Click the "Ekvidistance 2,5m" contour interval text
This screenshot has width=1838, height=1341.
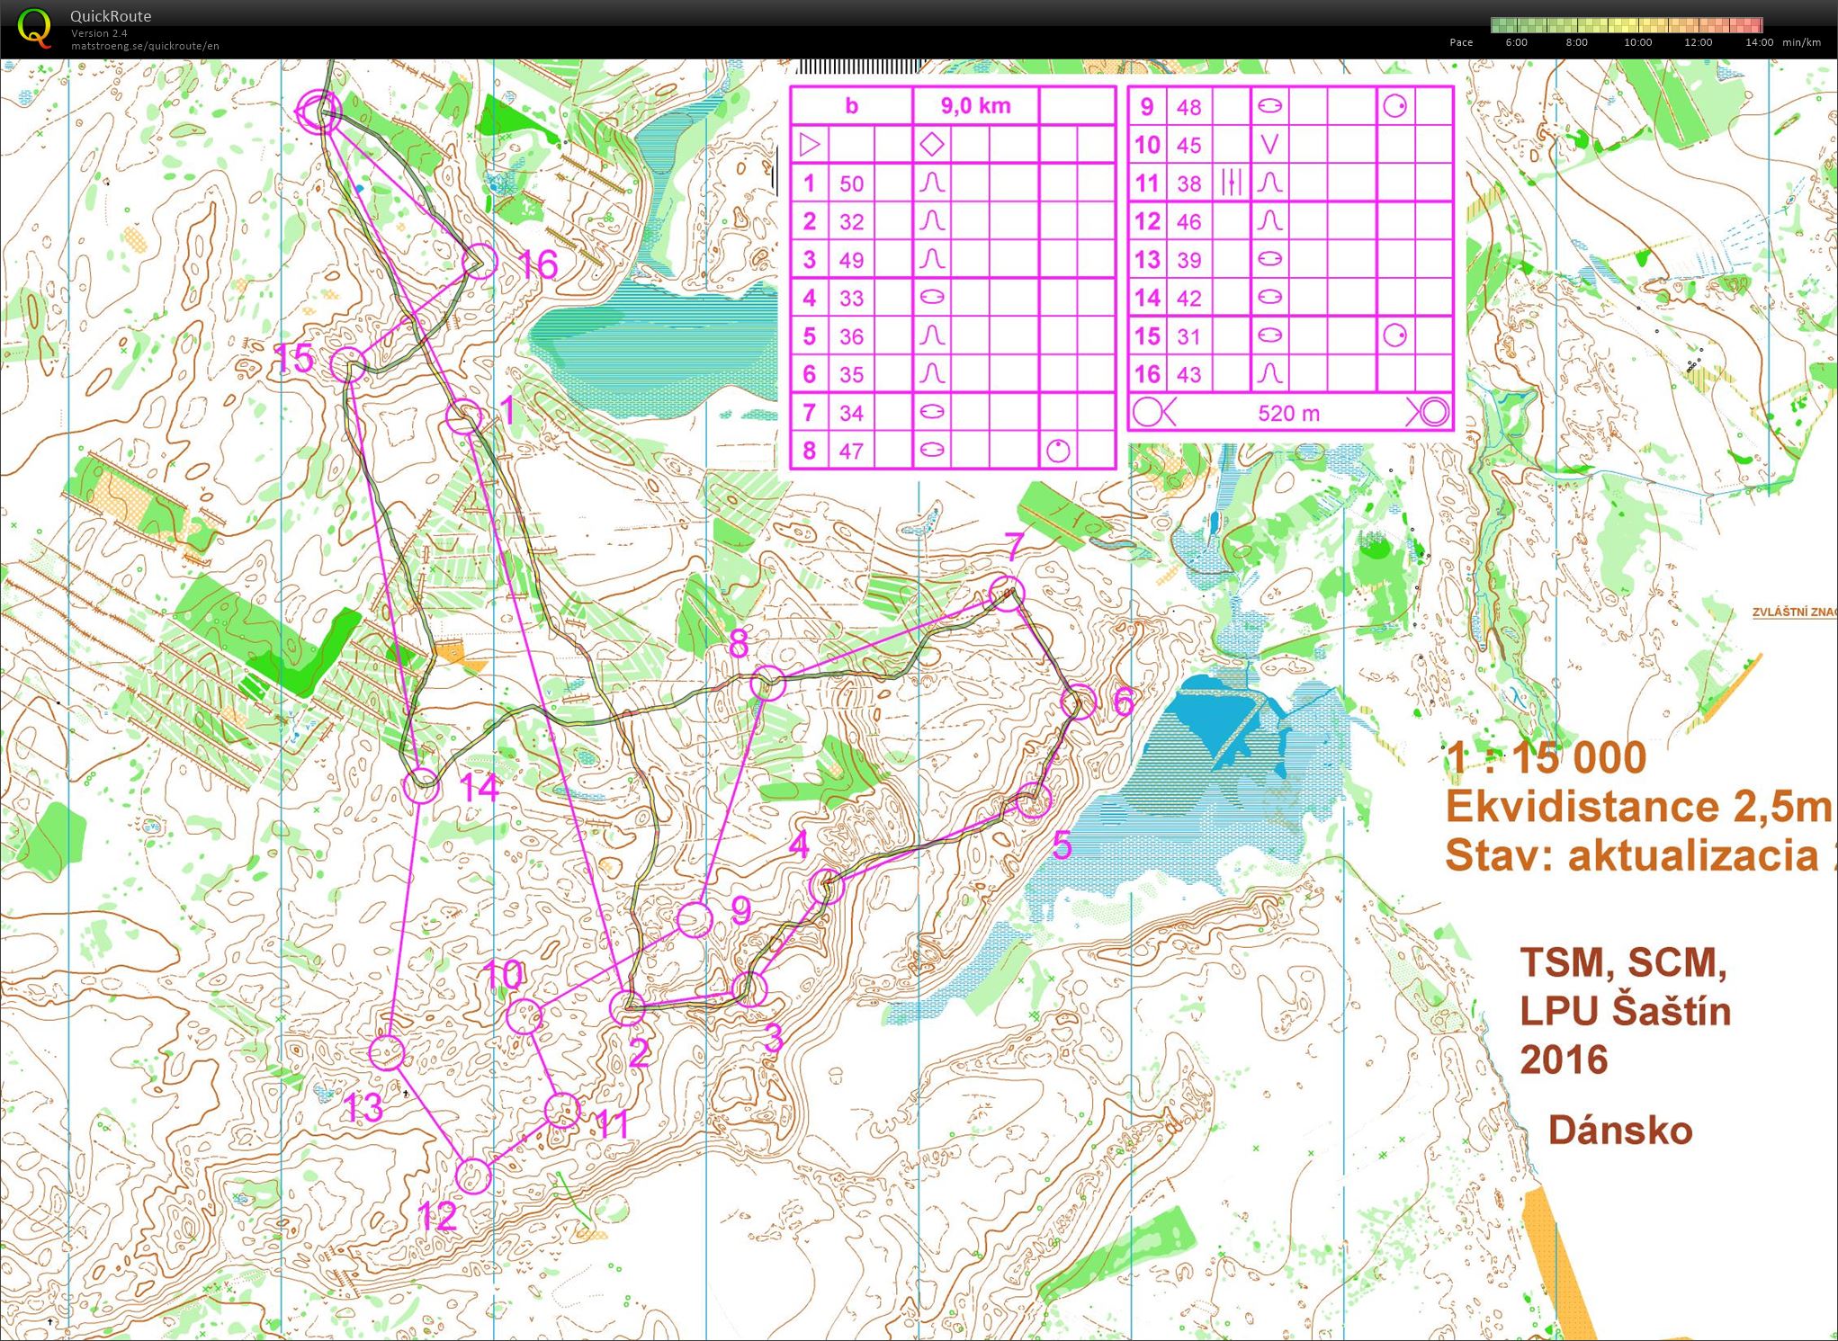[1639, 806]
